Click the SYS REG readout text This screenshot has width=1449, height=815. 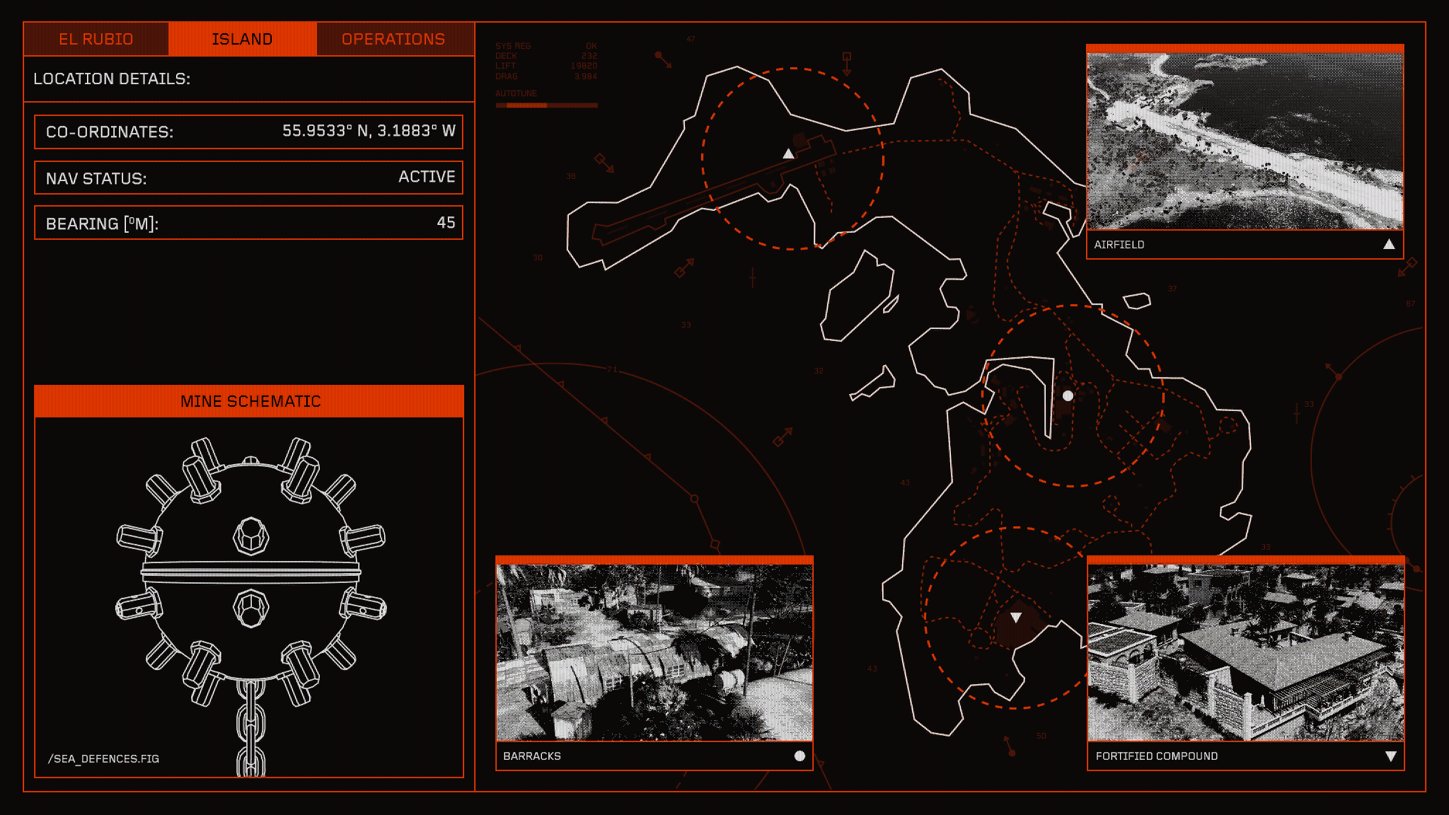tap(546, 46)
